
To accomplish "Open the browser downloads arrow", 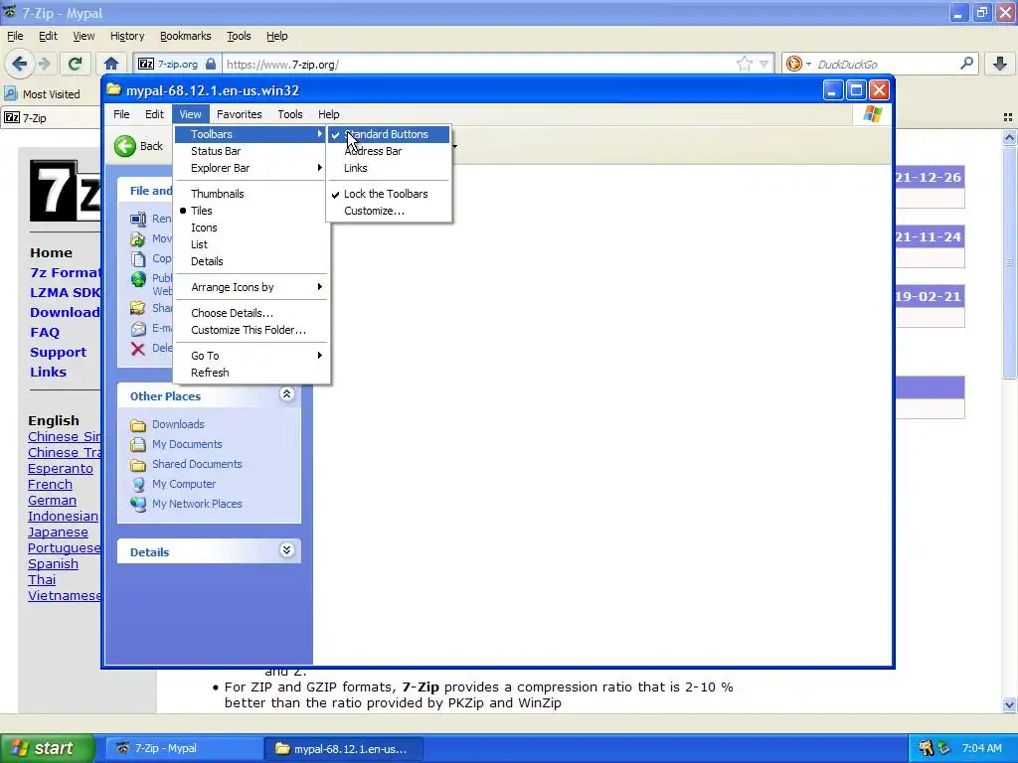I will tap(1000, 64).
